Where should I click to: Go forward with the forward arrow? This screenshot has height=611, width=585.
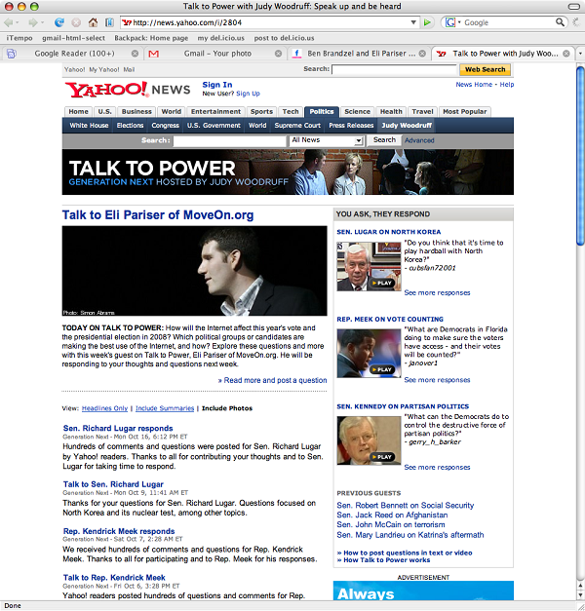[x=33, y=22]
